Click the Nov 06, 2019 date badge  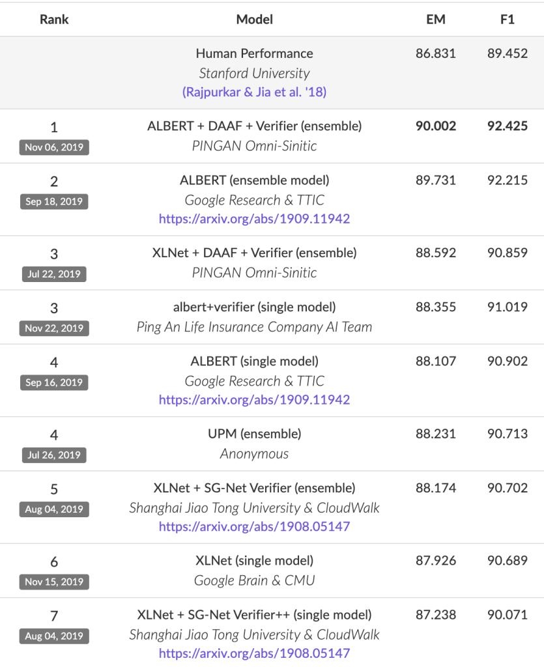(54, 147)
